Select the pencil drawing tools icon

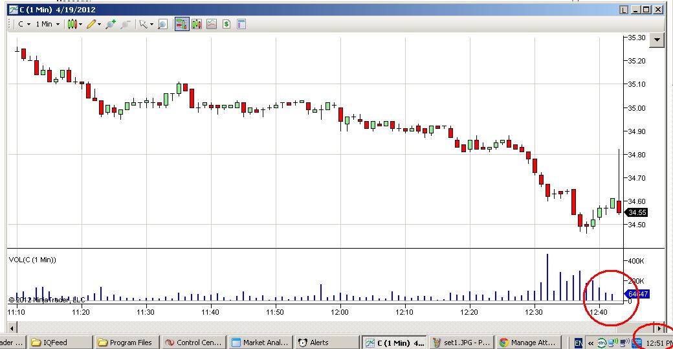(x=91, y=25)
